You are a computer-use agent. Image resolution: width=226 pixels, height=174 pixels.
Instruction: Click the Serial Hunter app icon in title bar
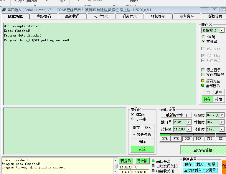tap(4, 10)
